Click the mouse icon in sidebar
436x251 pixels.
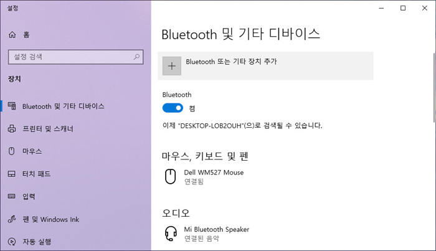(11, 151)
